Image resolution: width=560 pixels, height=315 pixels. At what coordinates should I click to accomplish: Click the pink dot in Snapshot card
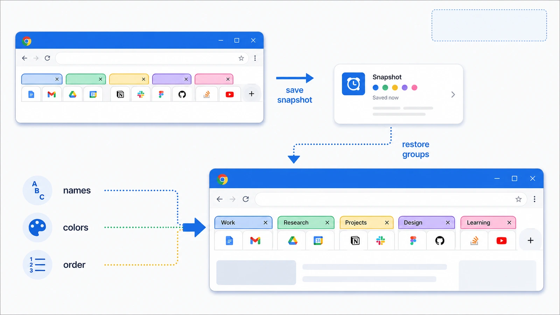click(414, 87)
